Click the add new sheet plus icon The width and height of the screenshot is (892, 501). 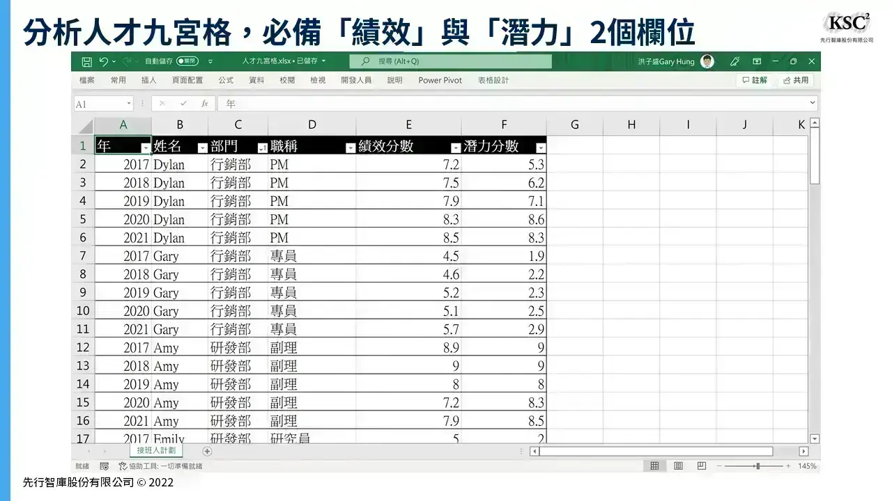point(207,451)
